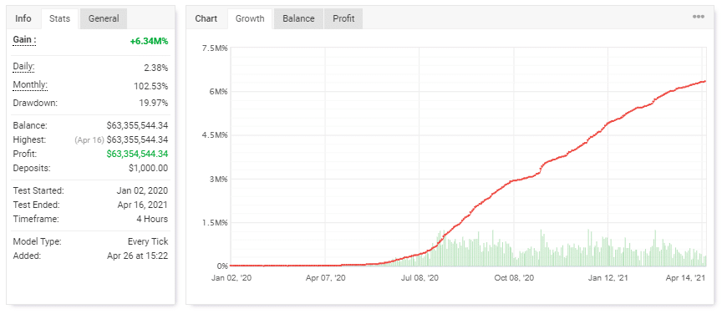
Task: Click the Apr 07, '20 axis date label
Action: point(326,278)
